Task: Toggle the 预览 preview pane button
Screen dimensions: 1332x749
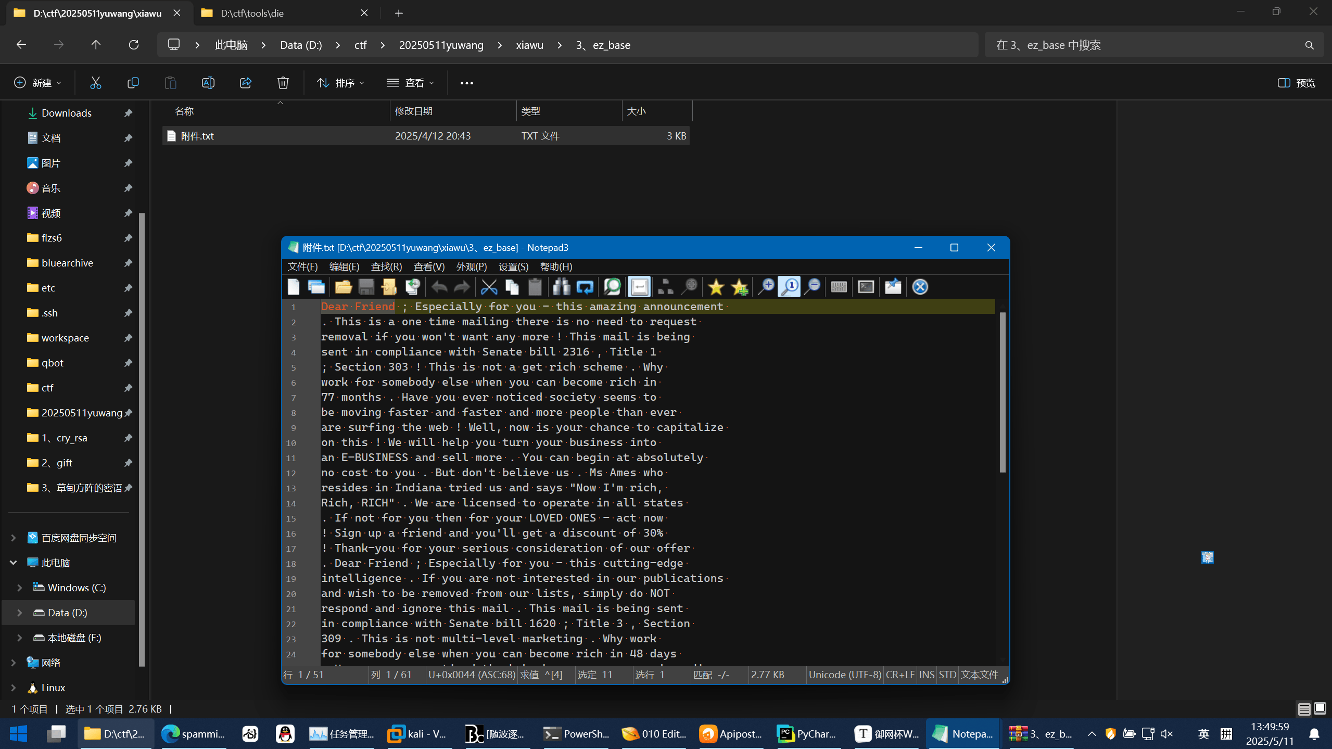Action: [x=1297, y=83]
